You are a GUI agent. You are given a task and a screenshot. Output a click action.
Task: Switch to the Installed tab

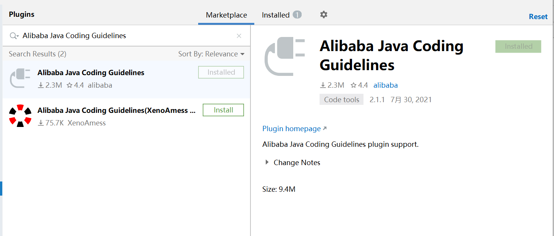(282, 15)
